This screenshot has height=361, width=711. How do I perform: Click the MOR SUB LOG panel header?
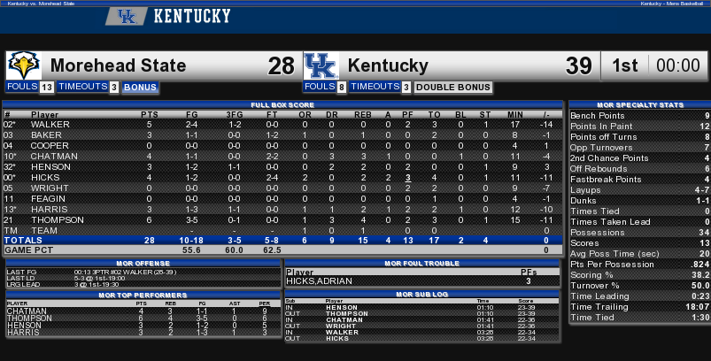[x=422, y=292]
